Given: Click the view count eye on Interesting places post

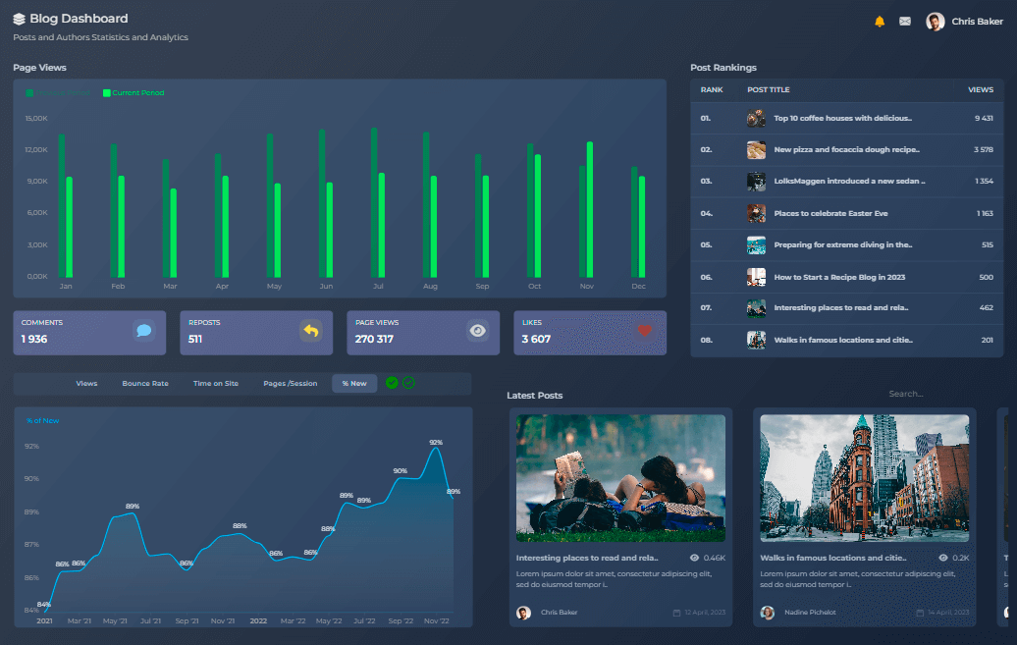Looking at the screenshot, I should click(695, 557).
